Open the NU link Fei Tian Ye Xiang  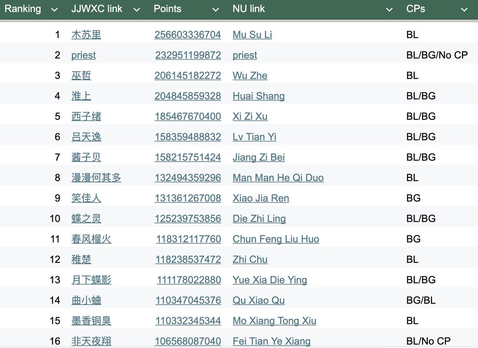click(x=272, y=341)
